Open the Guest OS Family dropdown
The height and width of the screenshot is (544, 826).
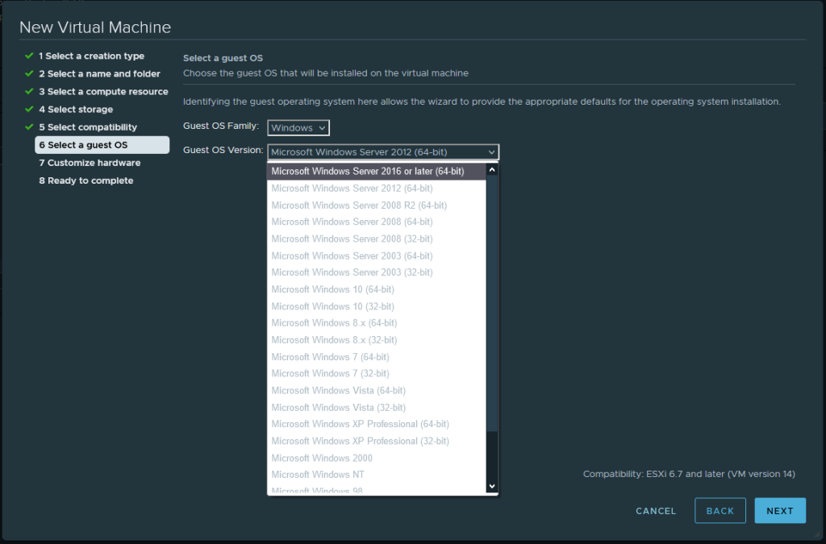pyautogui.click(x=298, y=128)
